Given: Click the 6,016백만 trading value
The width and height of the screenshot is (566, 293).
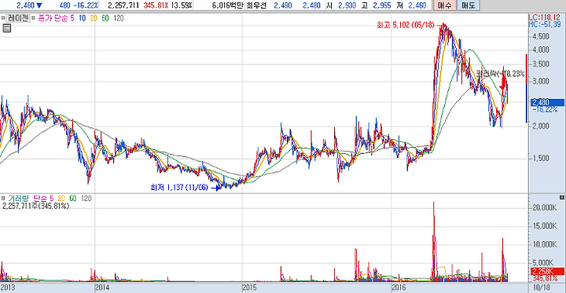Looking at the screenshot, I should (227, 5).
